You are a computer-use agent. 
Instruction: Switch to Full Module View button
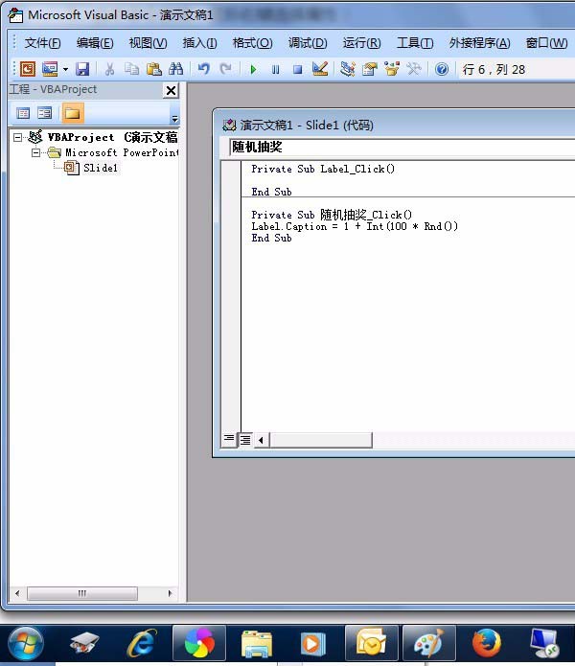[x=245, y=440]
